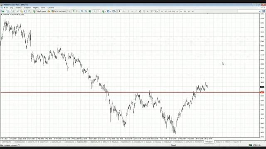Switch timeframe to H1
Image resolution: width=266 pixels, height=149 pixels.
(x=177, y=11)
